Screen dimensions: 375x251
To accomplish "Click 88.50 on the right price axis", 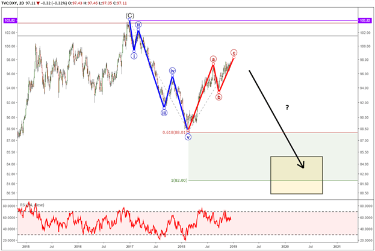I will (x=365, y=129).
